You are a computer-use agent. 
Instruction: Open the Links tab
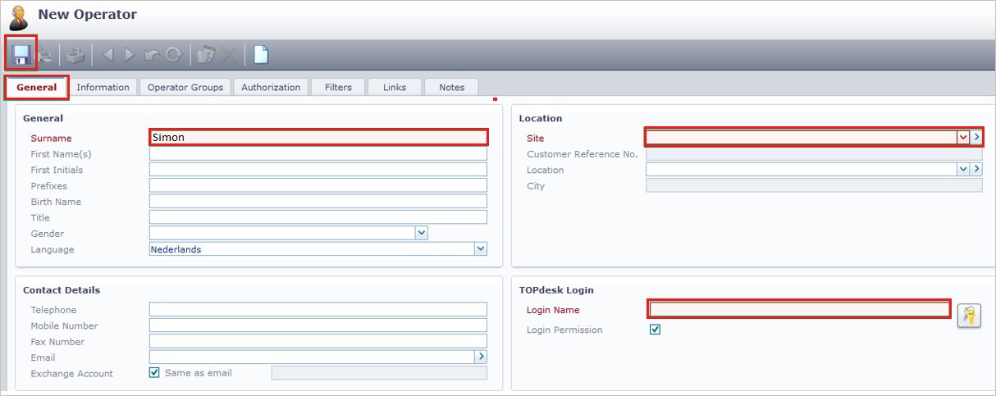395,87
